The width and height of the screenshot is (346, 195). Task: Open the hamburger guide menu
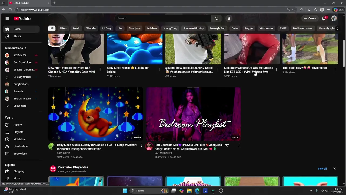pyautogui.click(x=7, y=18)
